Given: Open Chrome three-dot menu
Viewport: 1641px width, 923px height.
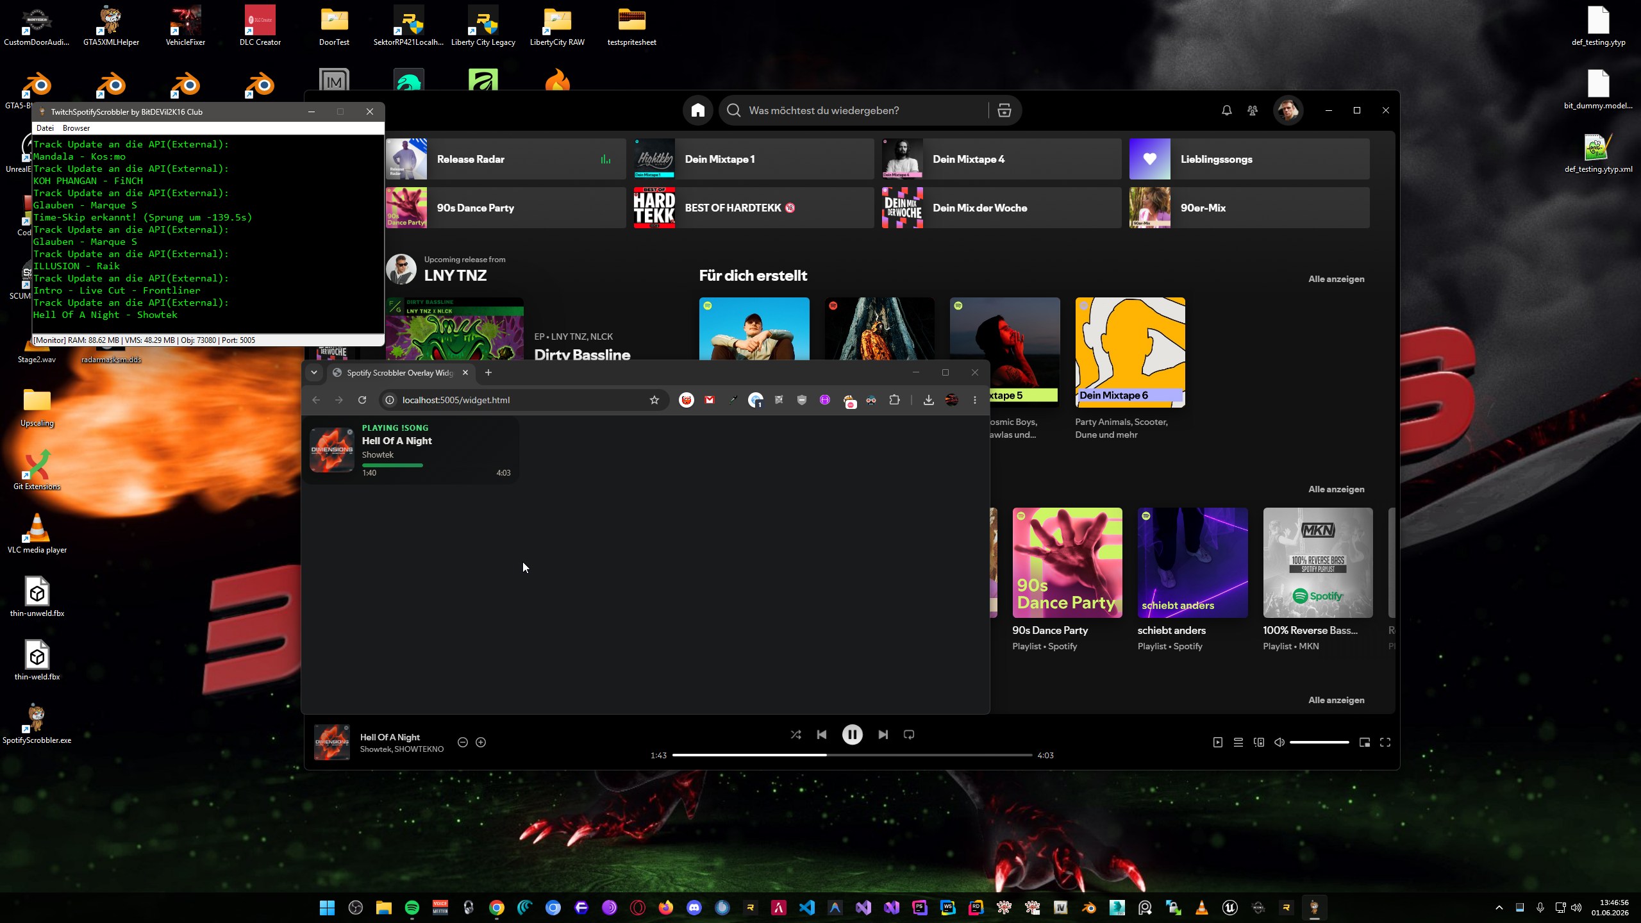Looking at the screenshot, I should click(975, 400).
